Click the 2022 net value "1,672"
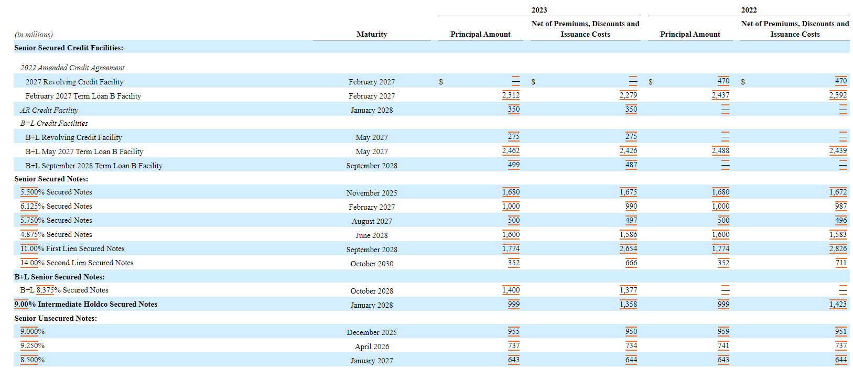This screenshot has width=853, height=368. point(838,192)
